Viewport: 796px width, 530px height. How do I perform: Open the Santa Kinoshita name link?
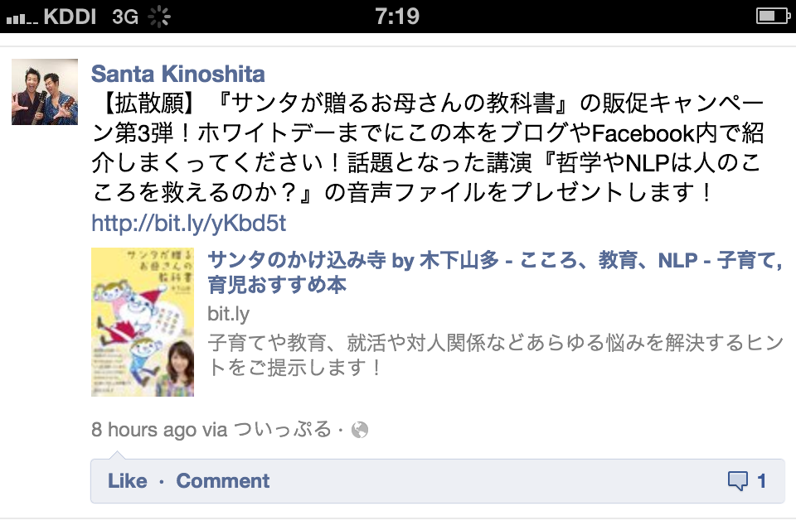(177, 74)
